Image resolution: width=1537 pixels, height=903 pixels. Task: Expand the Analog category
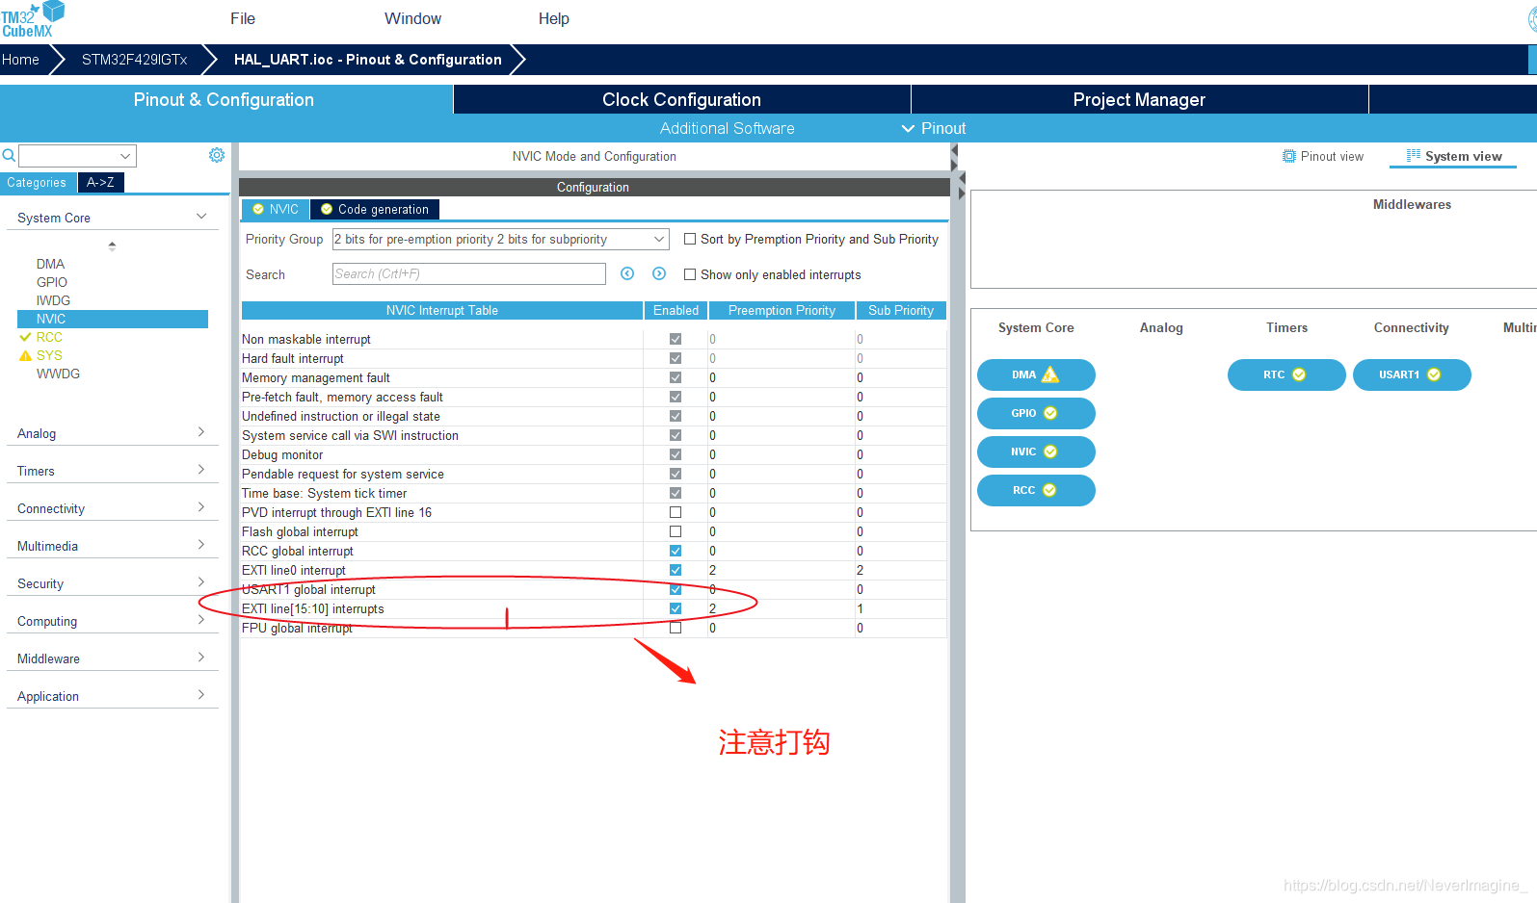coord(201,432)
